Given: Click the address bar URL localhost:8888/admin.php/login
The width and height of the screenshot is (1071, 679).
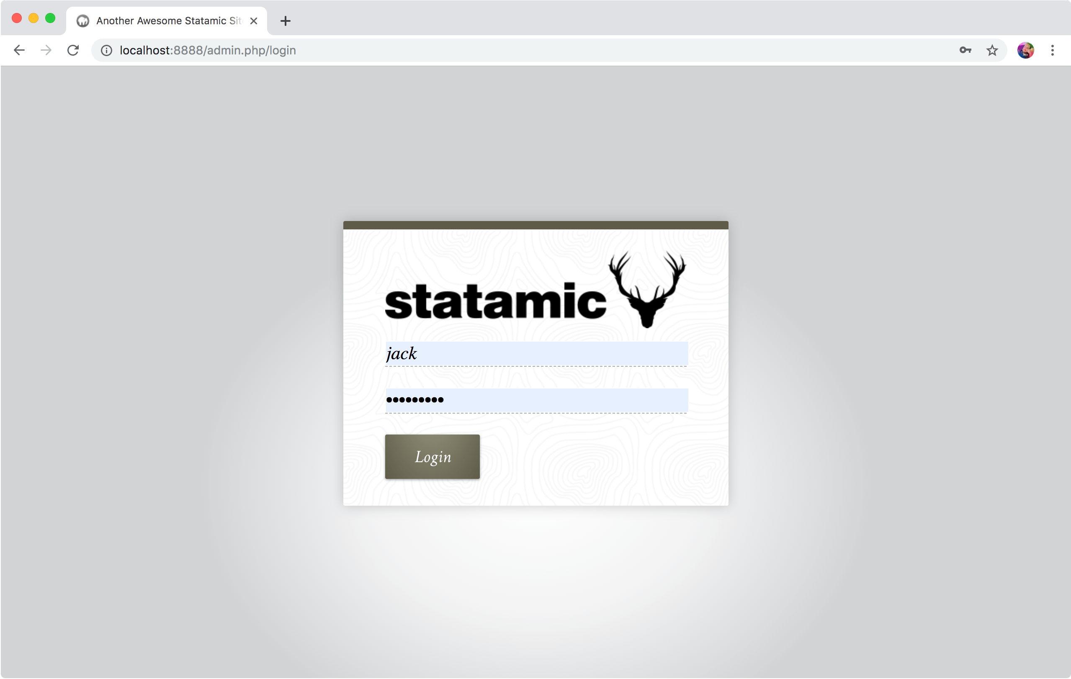Looking at the screenshot, I should point(208,50).
